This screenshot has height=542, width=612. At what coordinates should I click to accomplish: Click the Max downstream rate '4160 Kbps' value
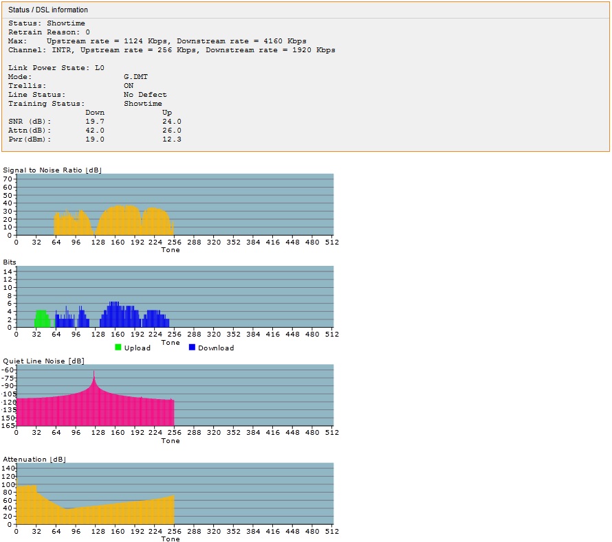point(285,41)
